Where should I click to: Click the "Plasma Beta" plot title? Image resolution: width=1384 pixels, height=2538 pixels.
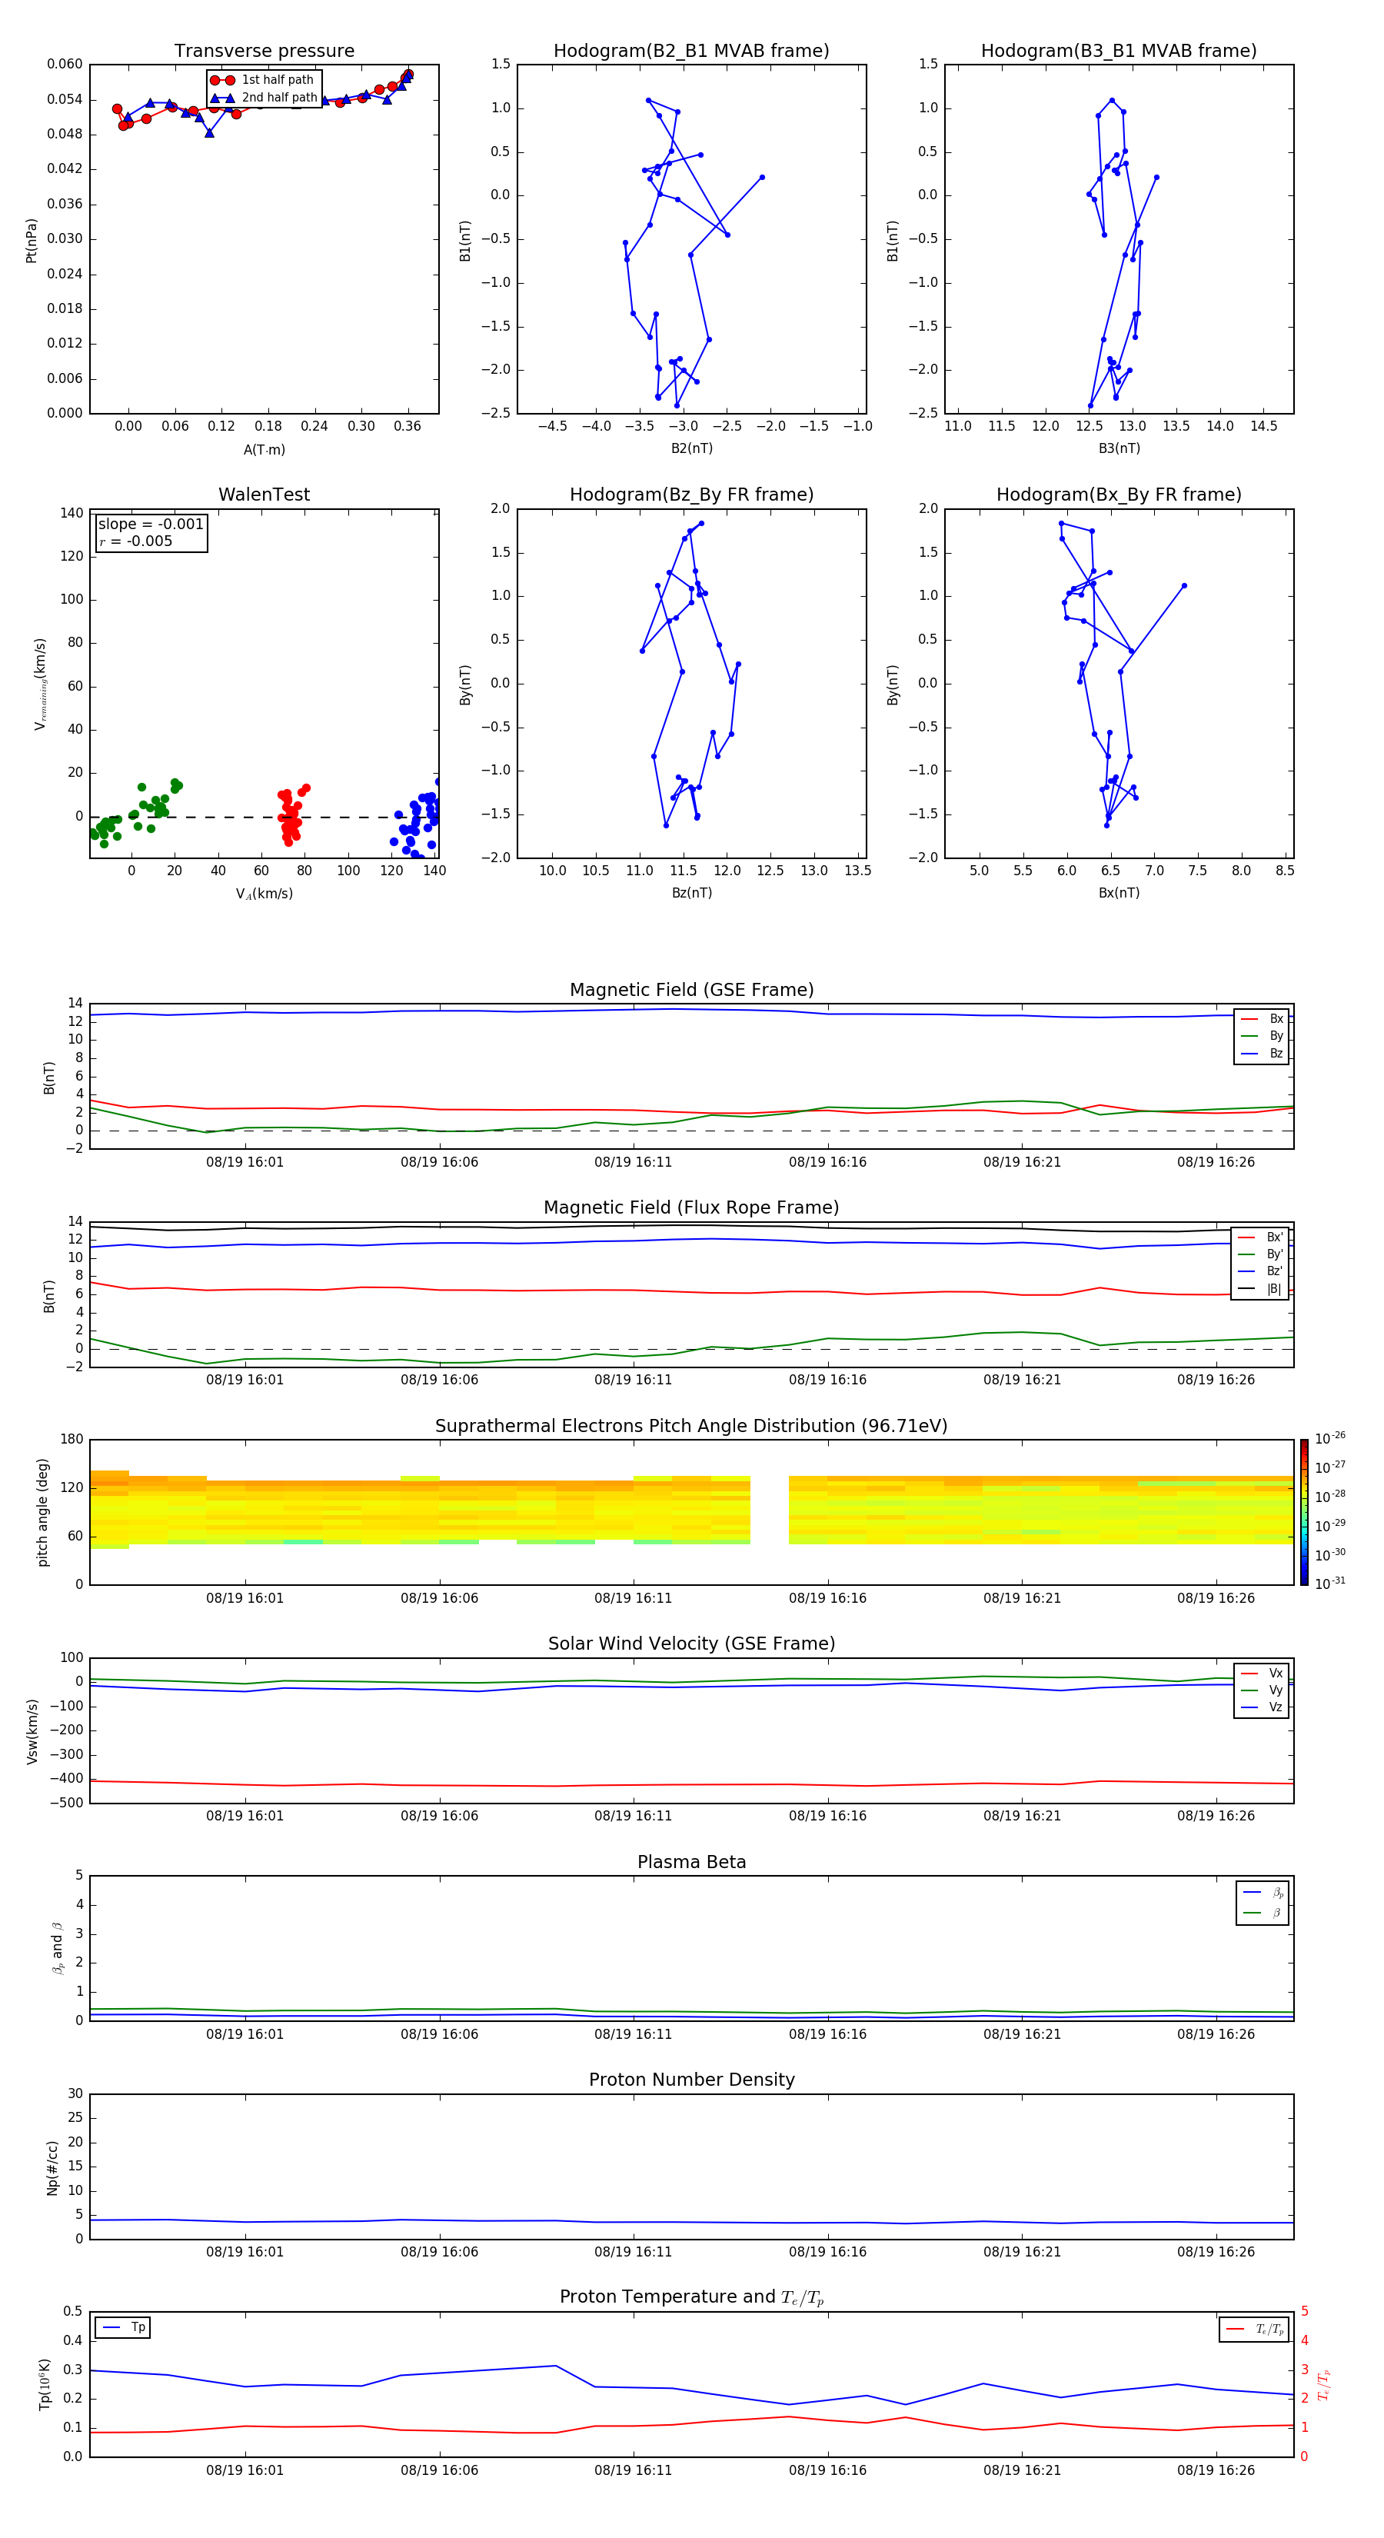[x=691, y=1862]
